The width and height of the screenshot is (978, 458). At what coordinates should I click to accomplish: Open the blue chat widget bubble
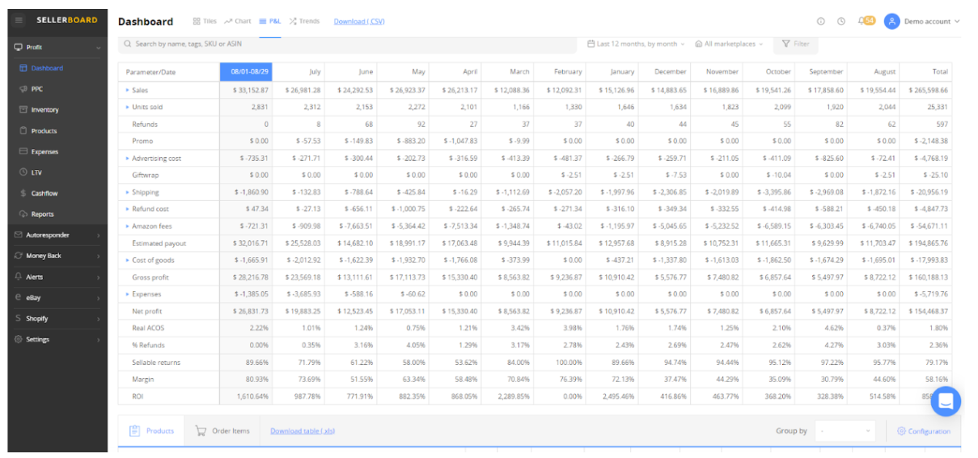[946, 401]
